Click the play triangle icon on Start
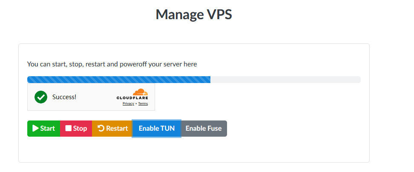Viewport: 414px width, 172px height. pyautogui.click(x=35, y=128)
